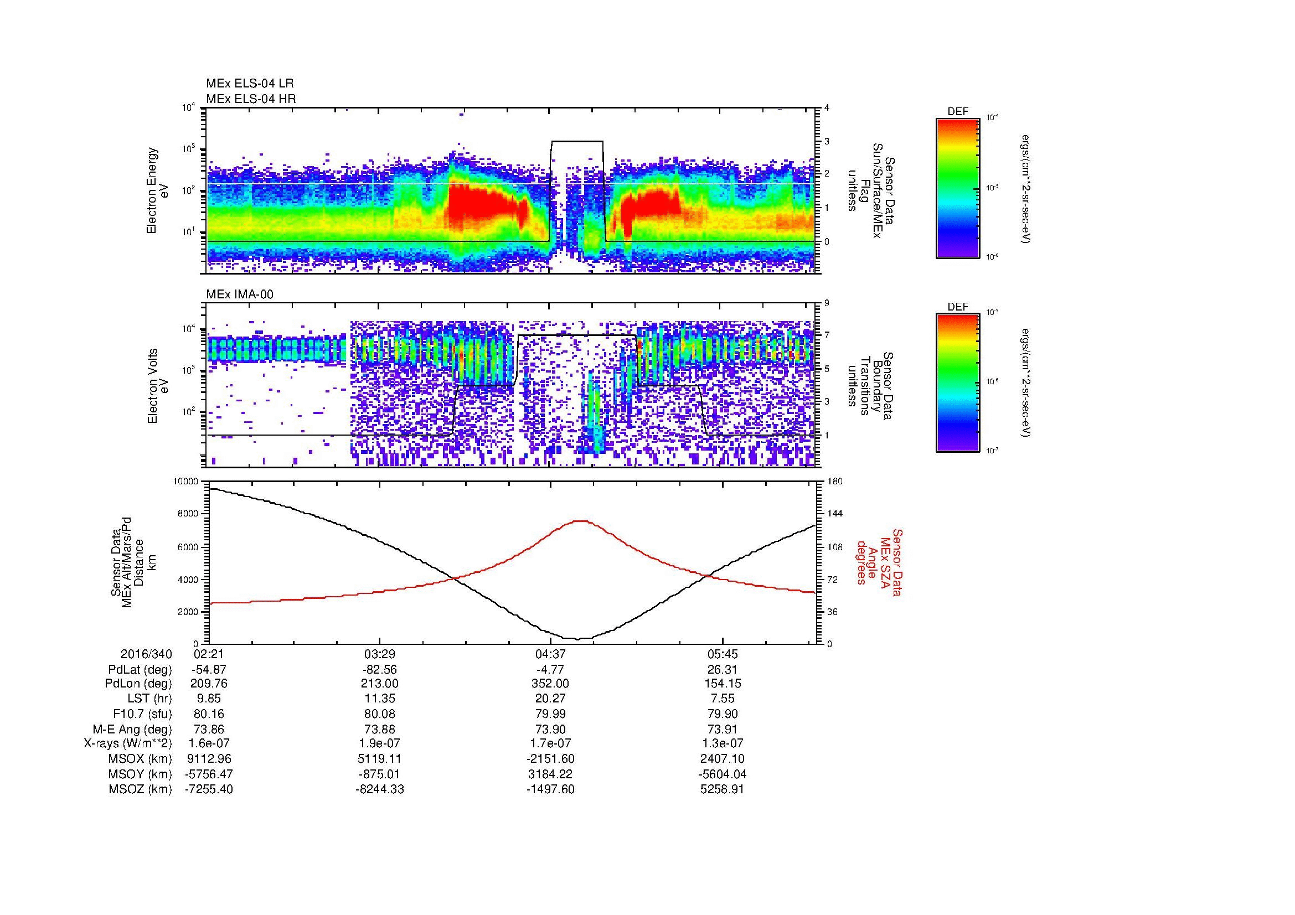This screenshot has width=1295, height=915.
Task: Click the 'MEx IMA-00' panel title
Action: pos(240,294)
